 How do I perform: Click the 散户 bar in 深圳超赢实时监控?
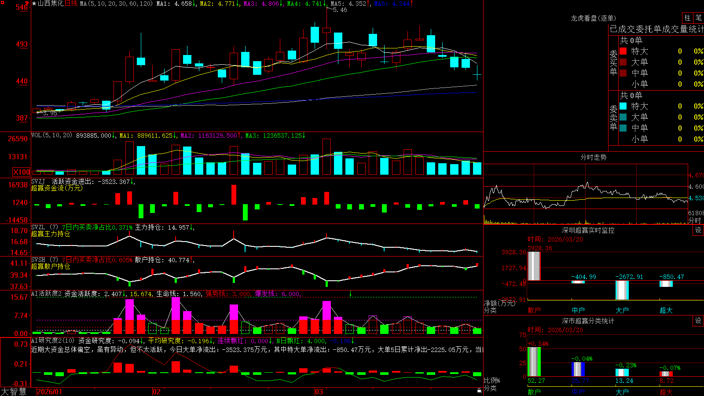(534, 266)
